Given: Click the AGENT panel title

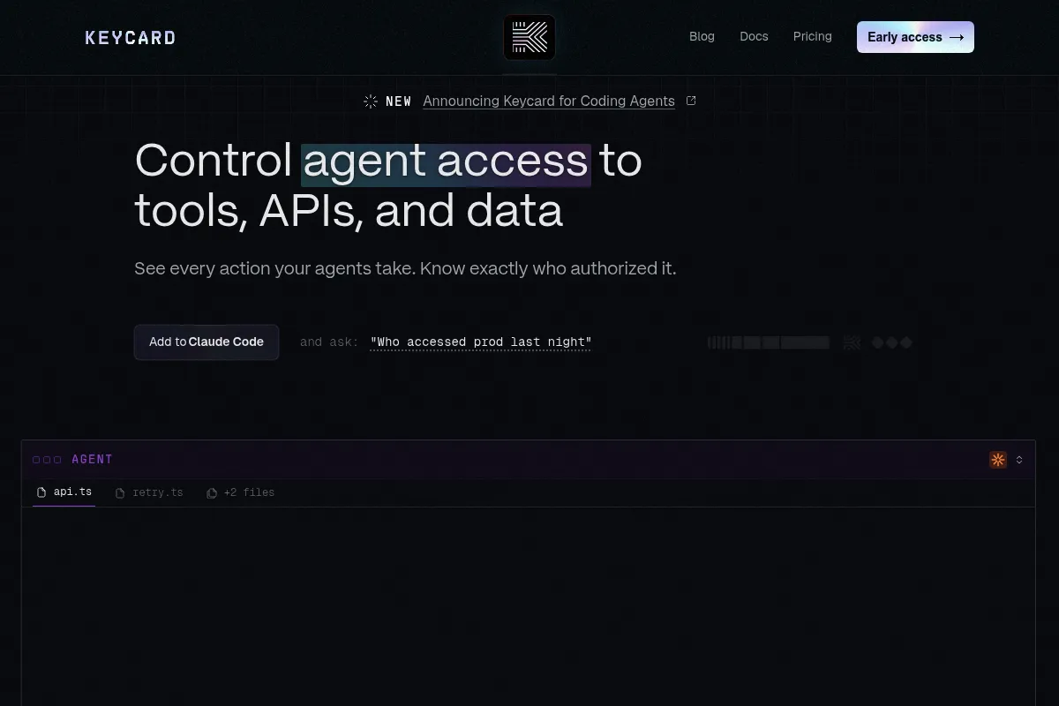Looking at the screenshot, I should pos(92,460).
